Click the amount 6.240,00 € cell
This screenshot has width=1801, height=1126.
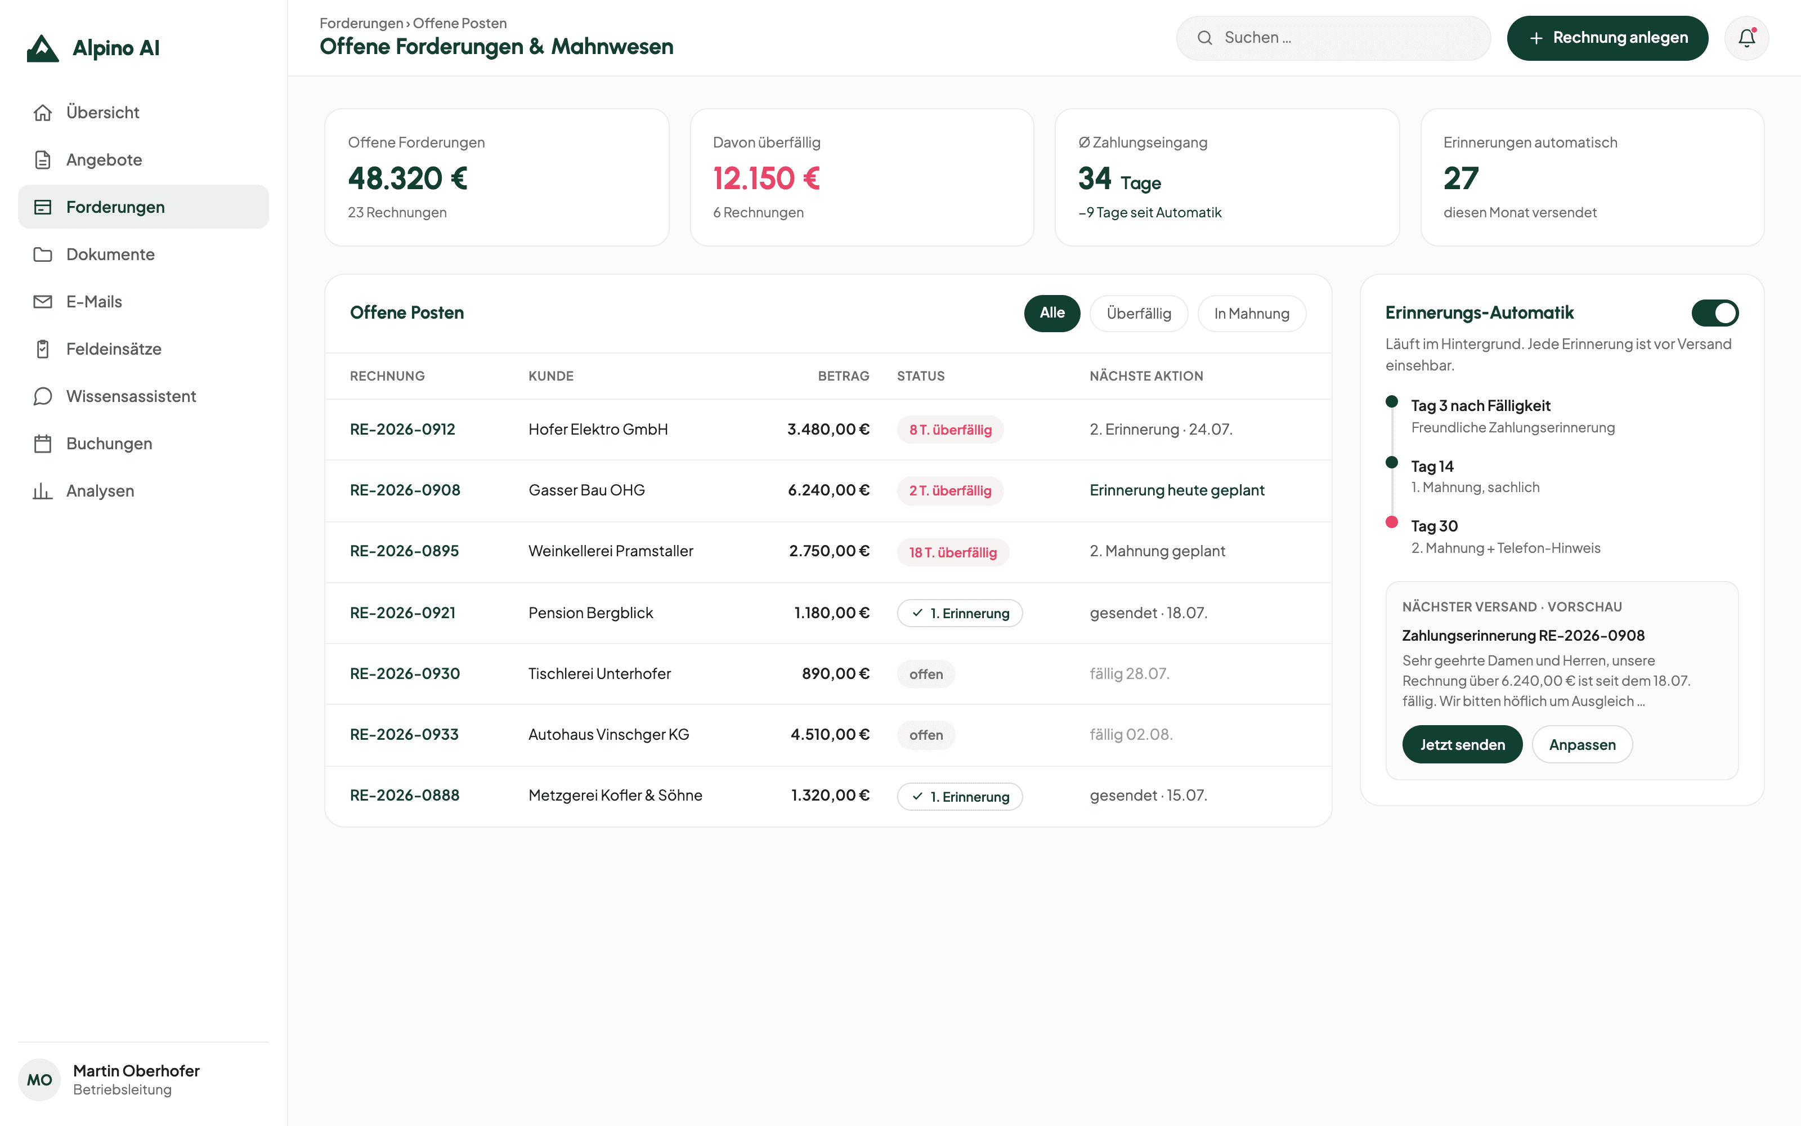coord(828,490)
